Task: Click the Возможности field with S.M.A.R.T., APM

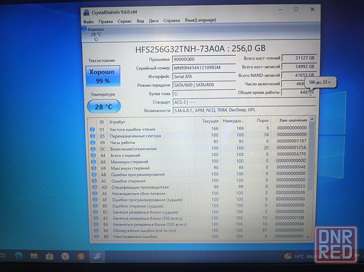Action: [244, 110]
